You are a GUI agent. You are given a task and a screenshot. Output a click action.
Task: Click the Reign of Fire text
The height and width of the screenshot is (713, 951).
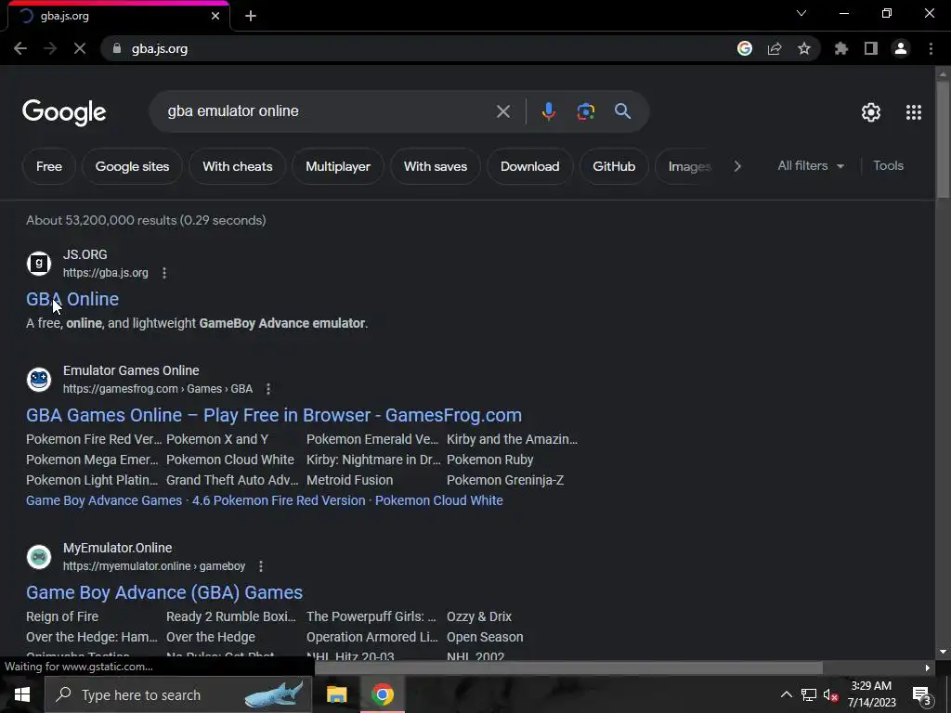[62, 616]
